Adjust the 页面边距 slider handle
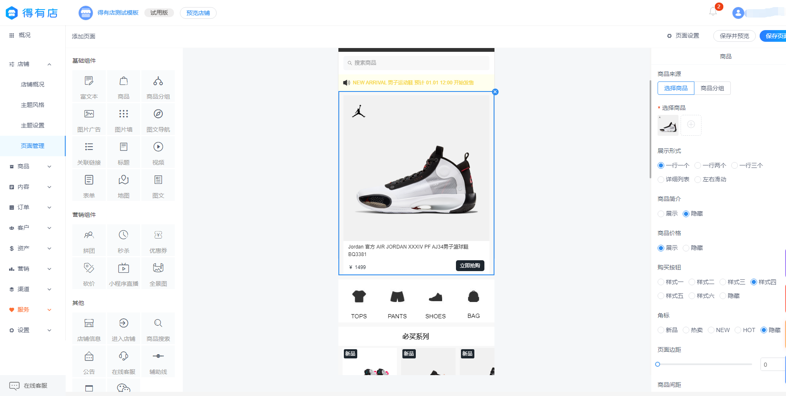The image size is (786, 396). 658,364
